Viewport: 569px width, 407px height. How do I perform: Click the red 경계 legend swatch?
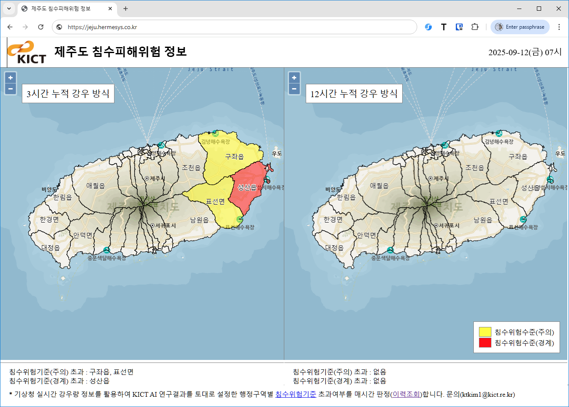coord(485,343)
